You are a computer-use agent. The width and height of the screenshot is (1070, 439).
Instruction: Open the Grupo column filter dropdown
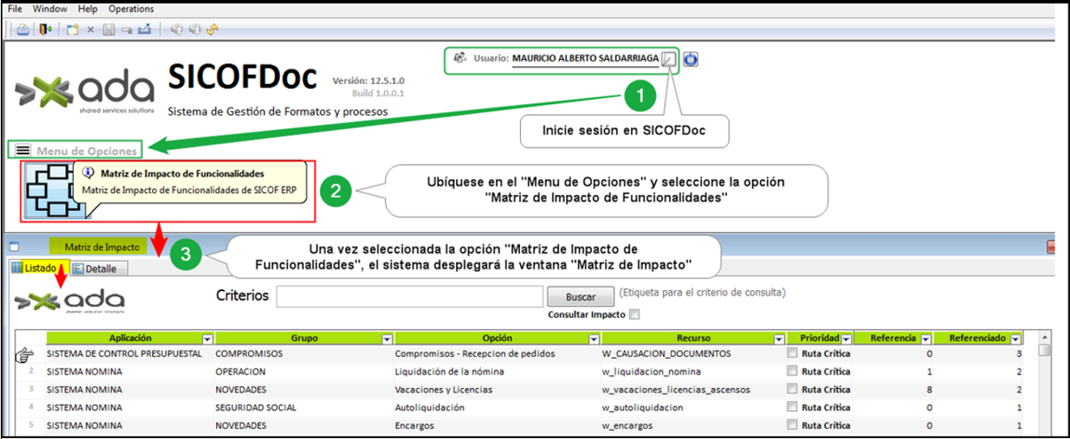click(x=387, y=339)
